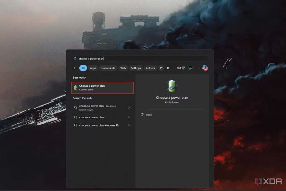Click the large power plan battery icon
The width and height of the screenshot is (286, 191).
click(x=172, y=86)
